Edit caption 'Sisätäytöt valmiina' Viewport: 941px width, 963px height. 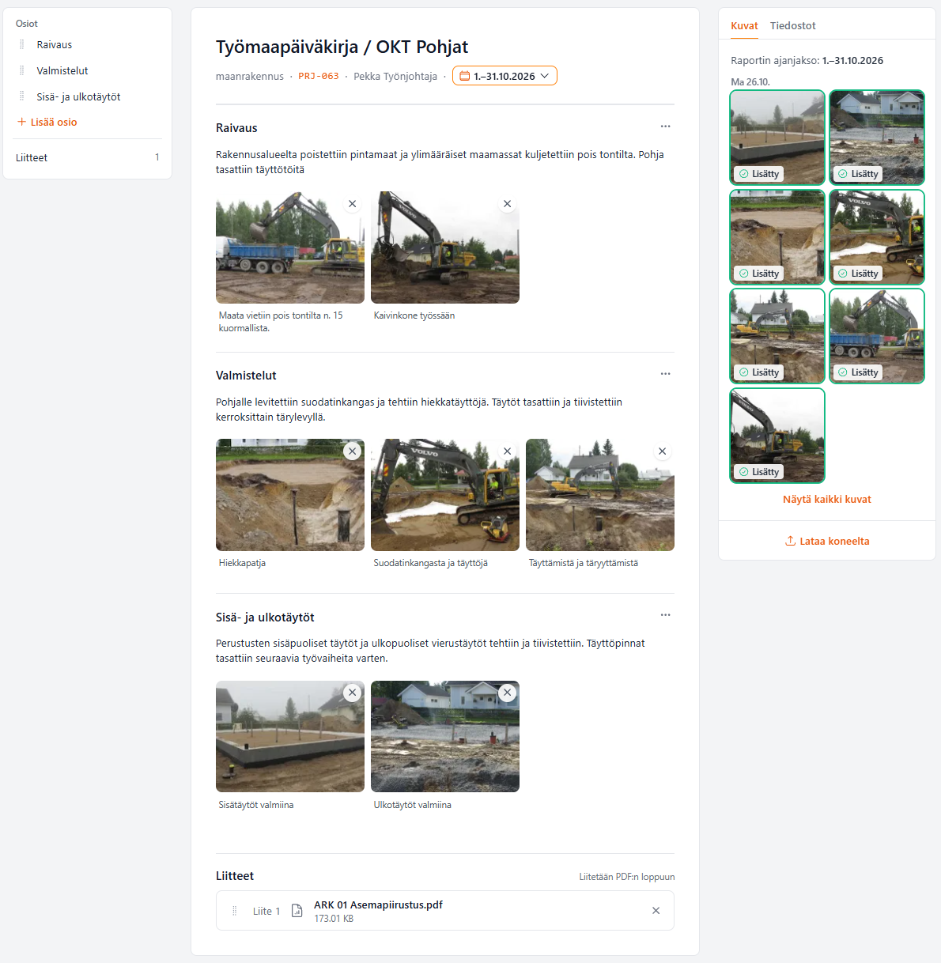[x=256, y=805]
